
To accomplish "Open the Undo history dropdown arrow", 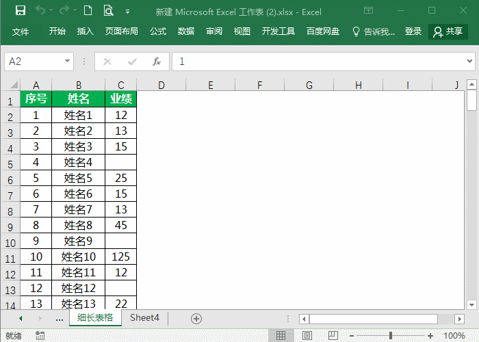I will 51,10.
